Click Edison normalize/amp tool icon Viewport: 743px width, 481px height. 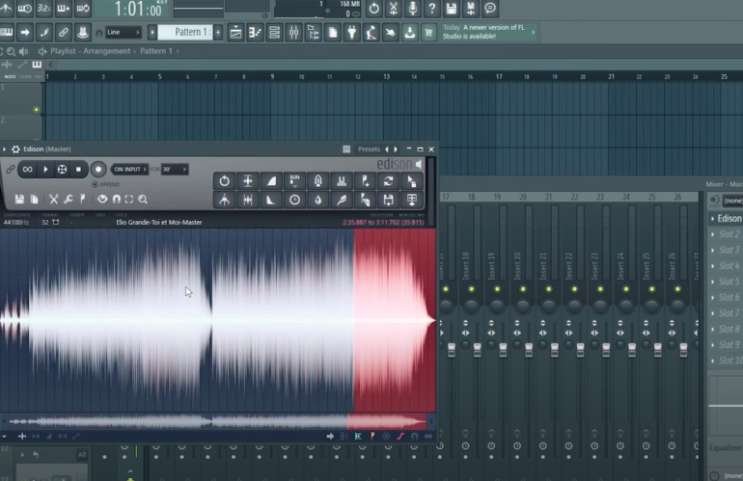coord(248,181)
